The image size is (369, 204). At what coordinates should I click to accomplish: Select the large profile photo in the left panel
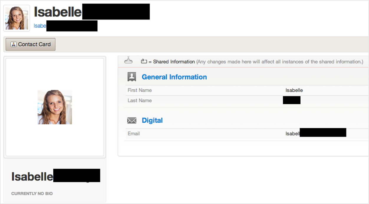tap(55, 107)
